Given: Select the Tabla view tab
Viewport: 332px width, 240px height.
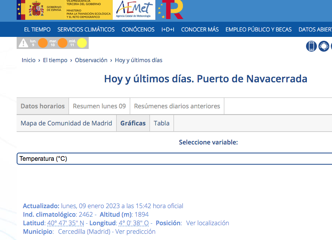Looking at the screenshot, I should (x=162, y=123).
